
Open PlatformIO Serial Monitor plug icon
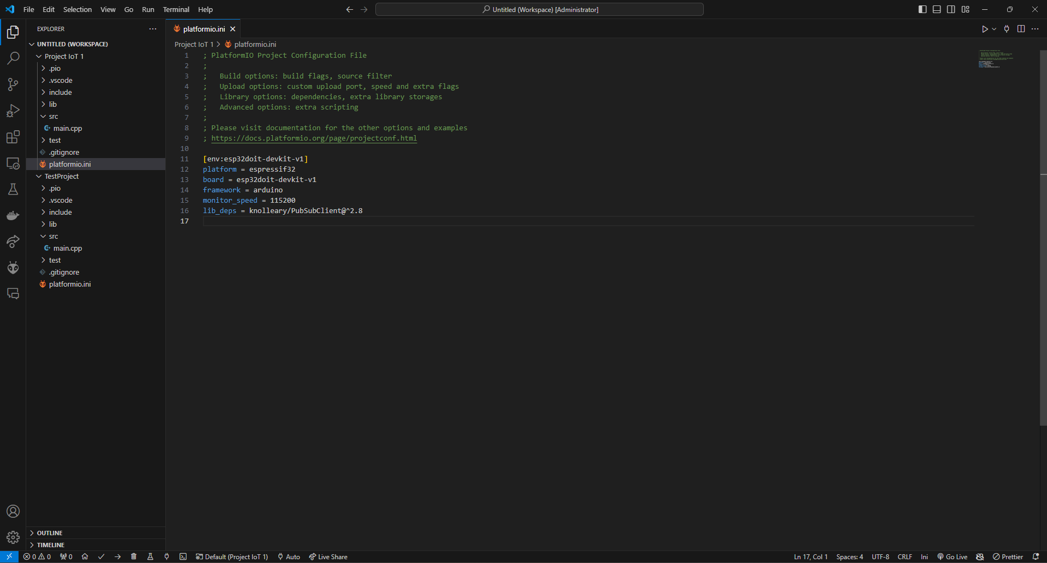pos(166,556)
